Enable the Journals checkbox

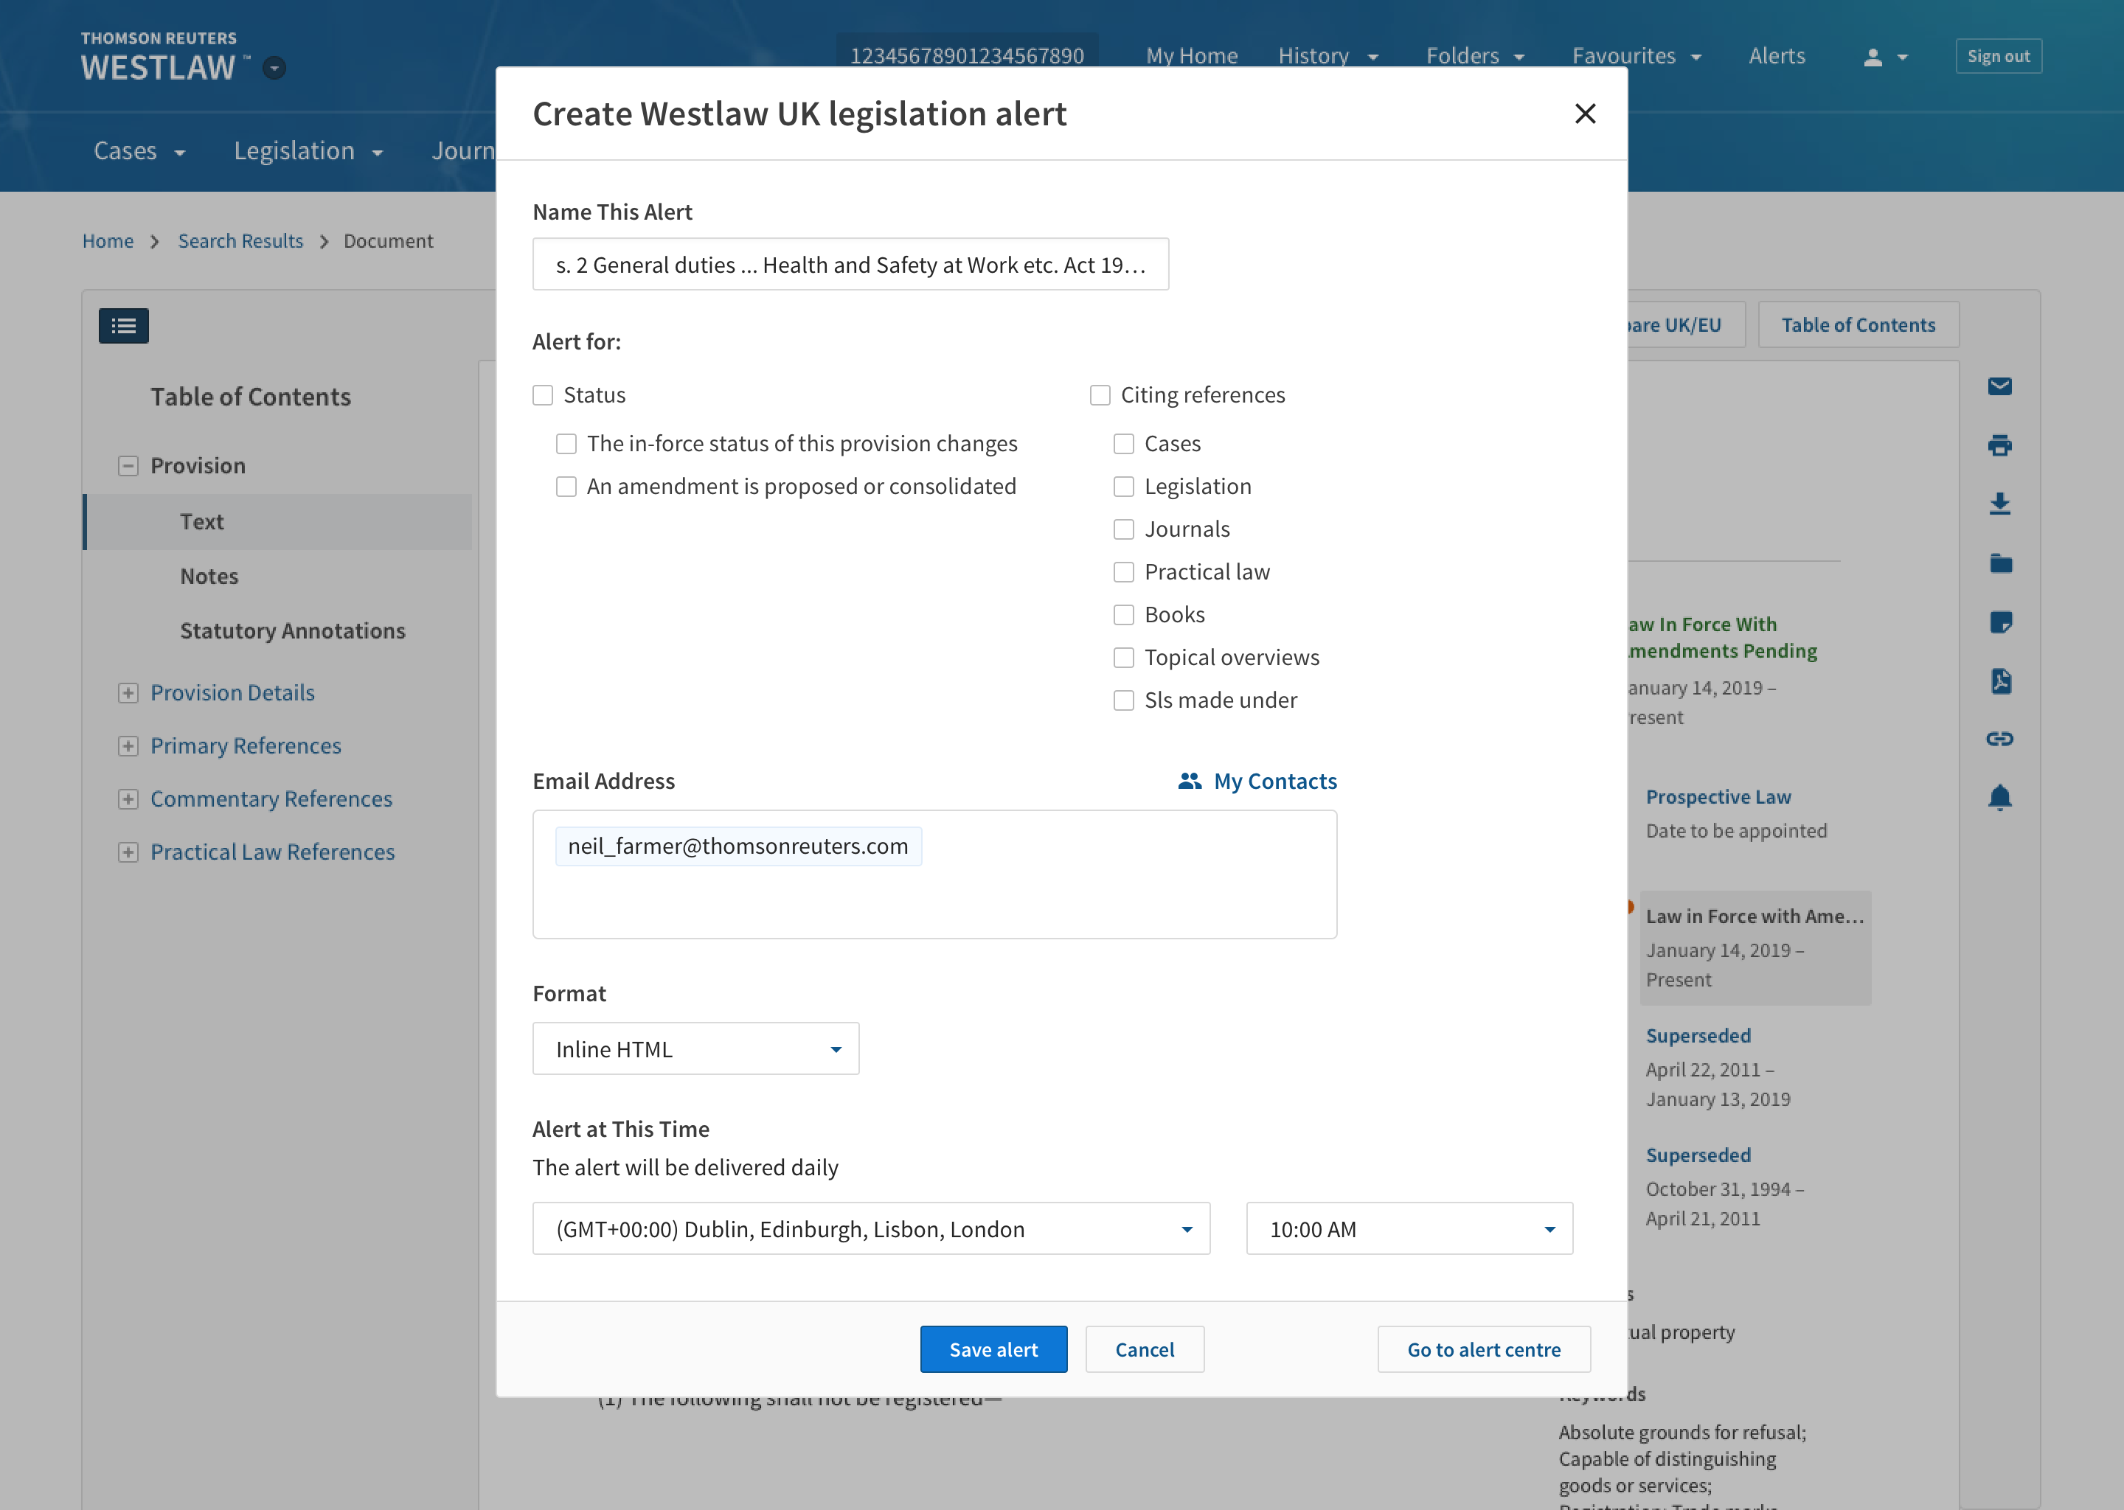click(1124, 529)
